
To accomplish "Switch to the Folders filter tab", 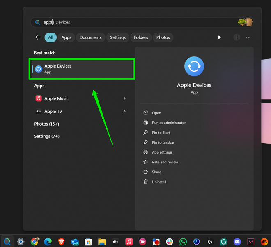I will click(141, 37).
